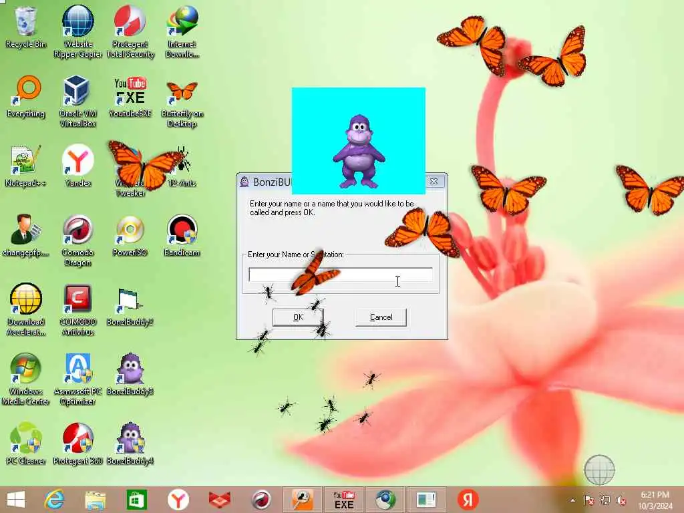This screenshot has height=513, width=684.
Task: Select the BonziBuddy4 desktop icon
Action: pyautogui.click(x=130, y=444)
